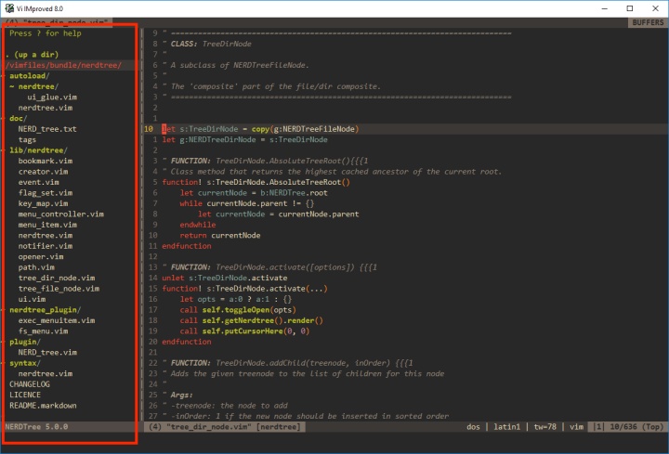
Task: Click the 'Press ? for help' line
Action: (x=46, y=33)
